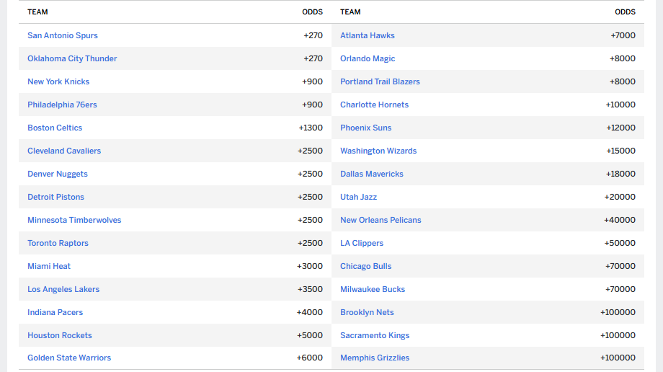Click the Denver Nuggets team link

[x=58, y=174]
